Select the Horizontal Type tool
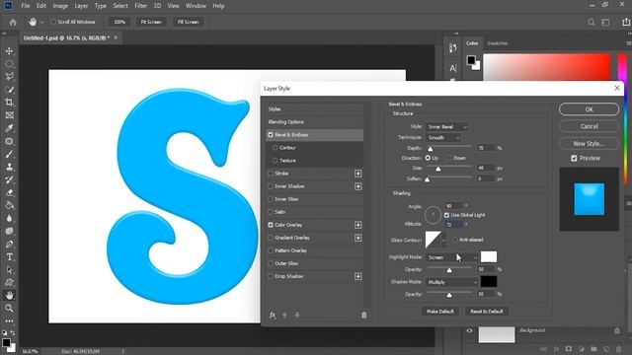The width and height of the screenshot is (632, 355). [x=9, y=256]
